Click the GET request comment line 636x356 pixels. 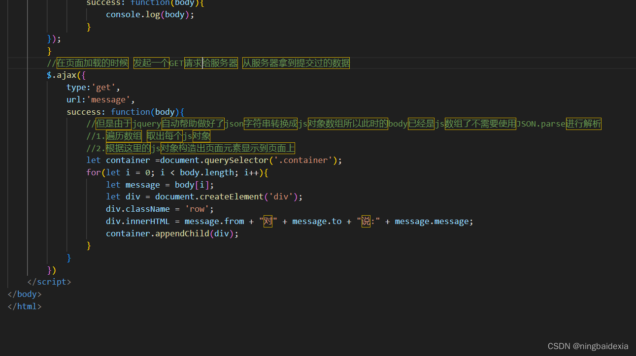pos(198,63)
